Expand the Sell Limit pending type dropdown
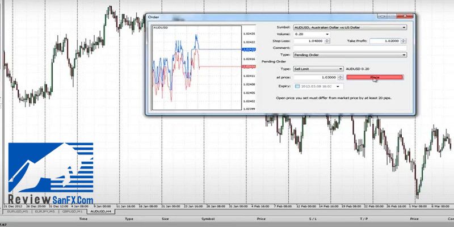Image resolution: width=454 pixels, height=227 pixels. (340, 69)
